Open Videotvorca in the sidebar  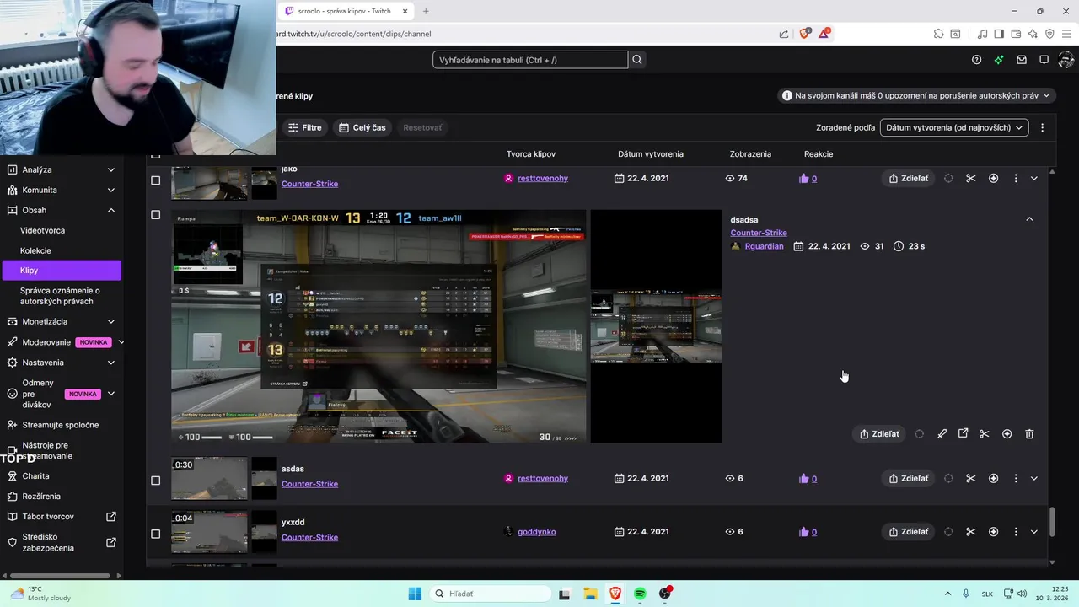[42, 230]
